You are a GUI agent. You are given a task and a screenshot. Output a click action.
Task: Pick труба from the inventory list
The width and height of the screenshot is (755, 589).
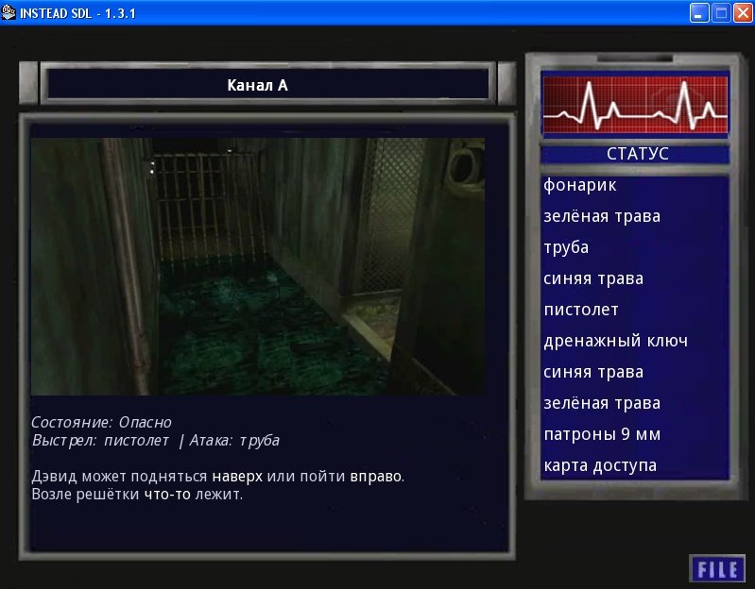click(x=566, y=248)
